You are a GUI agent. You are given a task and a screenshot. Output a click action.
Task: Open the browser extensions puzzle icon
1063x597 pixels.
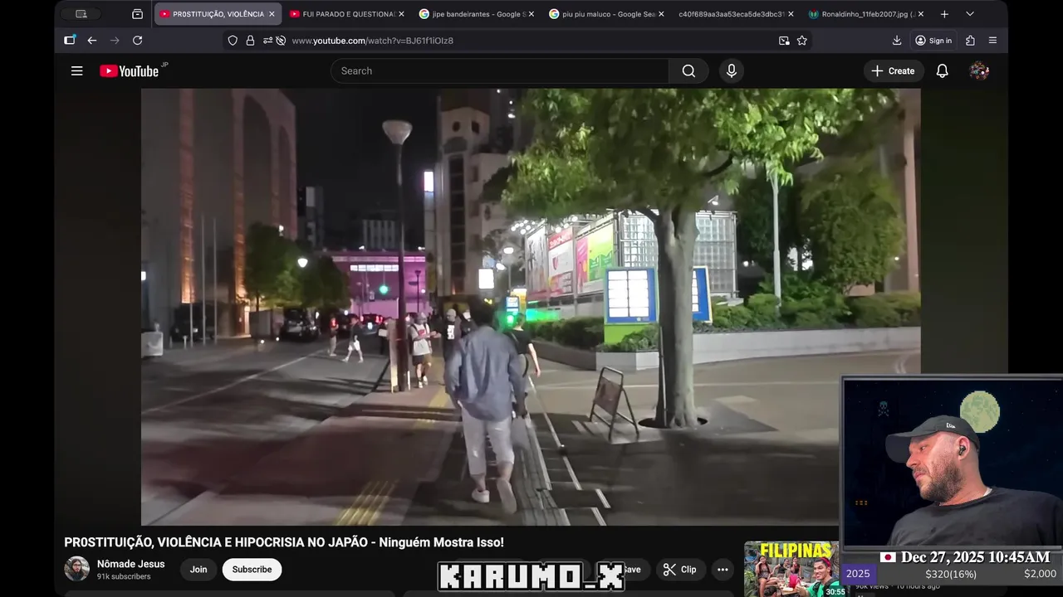(970, 41)
